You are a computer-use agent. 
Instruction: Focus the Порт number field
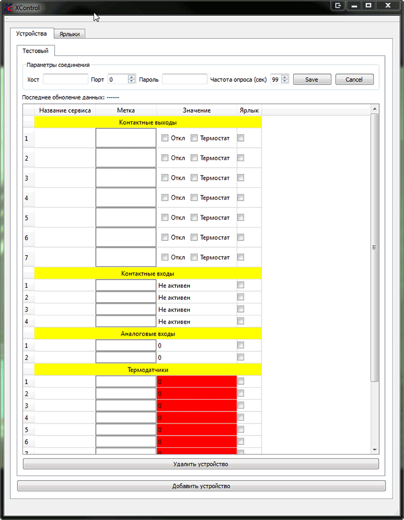(x=118, y=79)
